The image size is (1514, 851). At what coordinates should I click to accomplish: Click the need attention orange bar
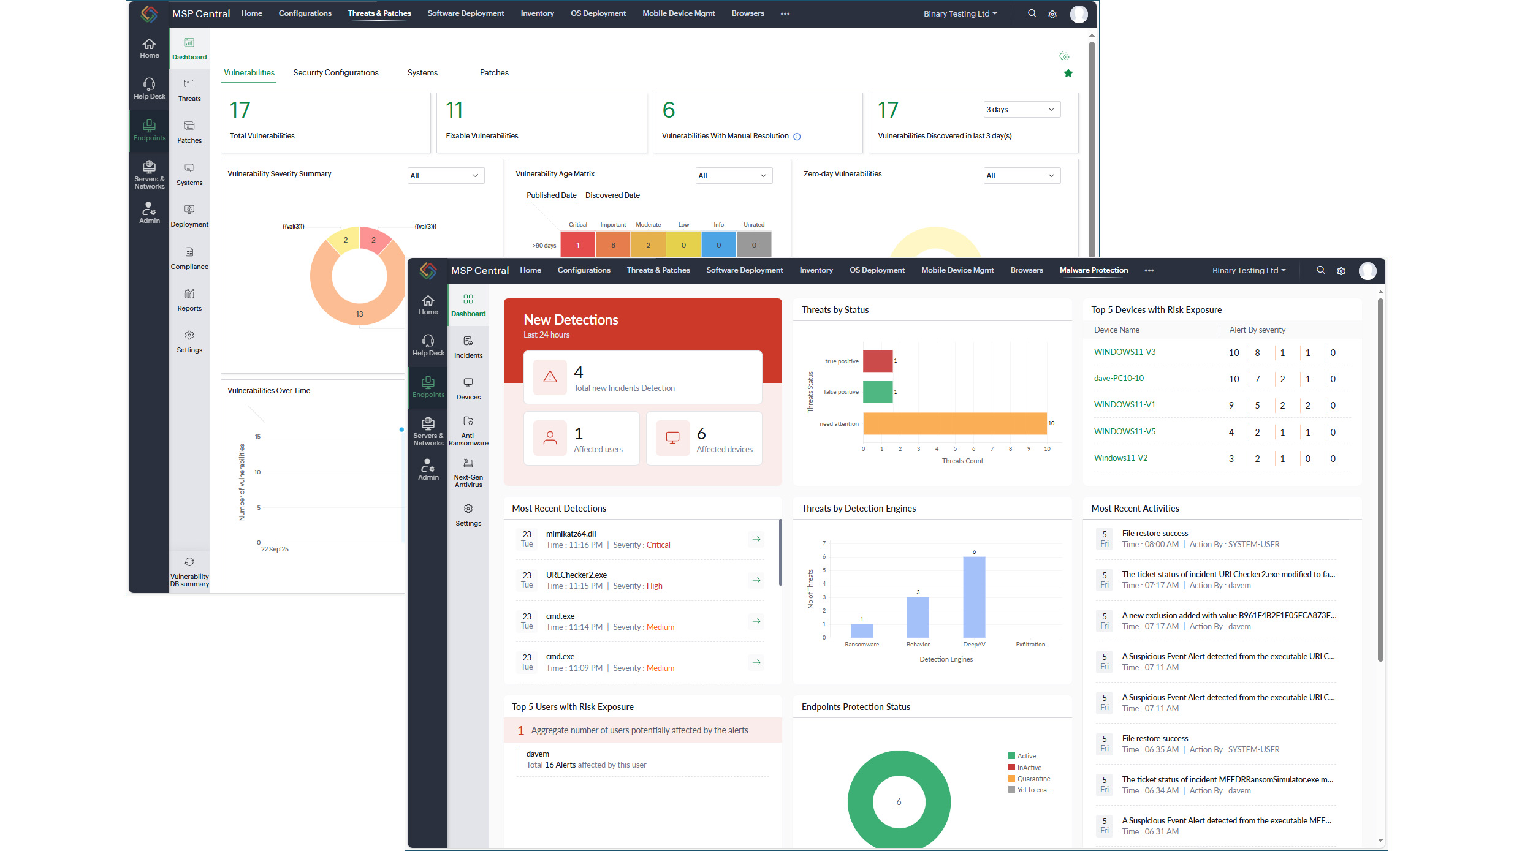pos(954,423)
